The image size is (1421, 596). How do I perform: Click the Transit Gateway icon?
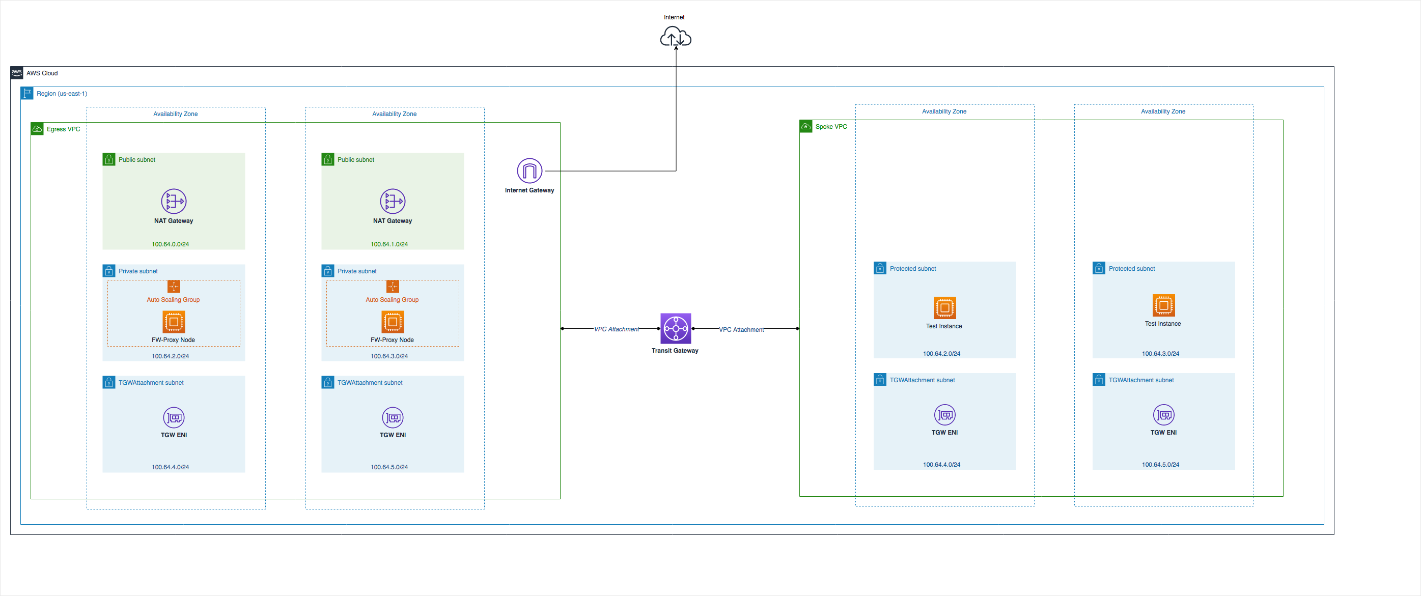[x=675, y=329]
